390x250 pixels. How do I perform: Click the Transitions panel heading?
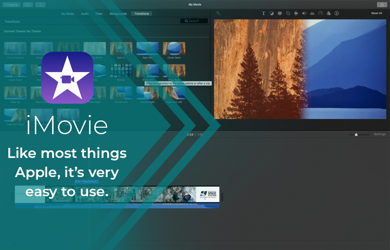pyautogui.click(x=12, y=22)
